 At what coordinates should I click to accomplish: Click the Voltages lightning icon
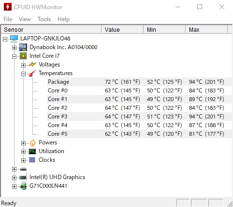[x=32, y=65]
